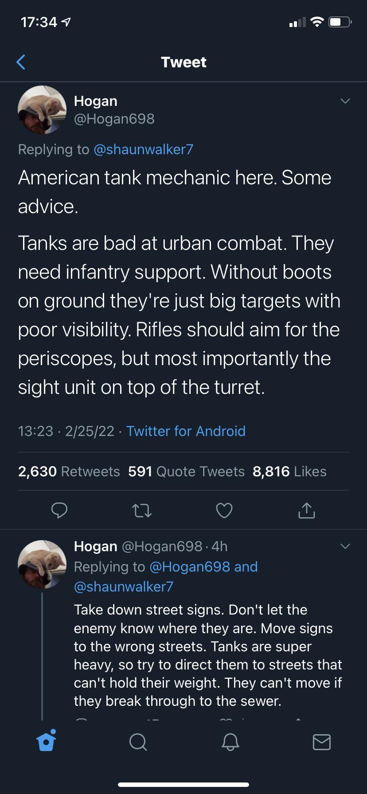The image size is (367, 794).
Task: Open the more options chevron on the main tweet
Action: 345,101
